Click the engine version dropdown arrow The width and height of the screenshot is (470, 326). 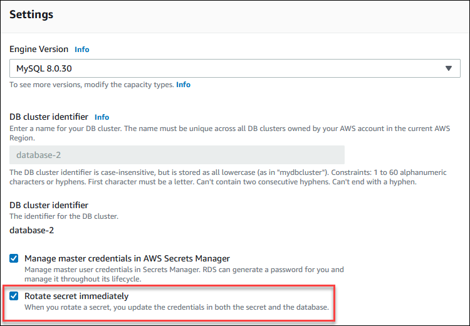tap(448, 68)
